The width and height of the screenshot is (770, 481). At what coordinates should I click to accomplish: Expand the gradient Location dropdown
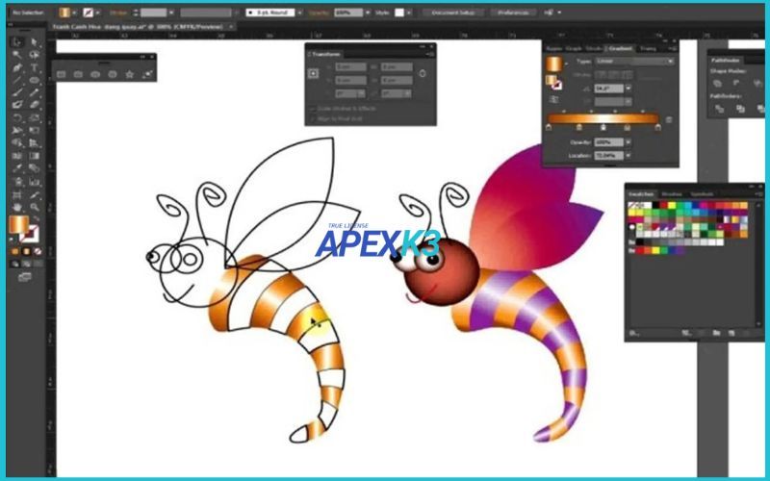[628, 154]
